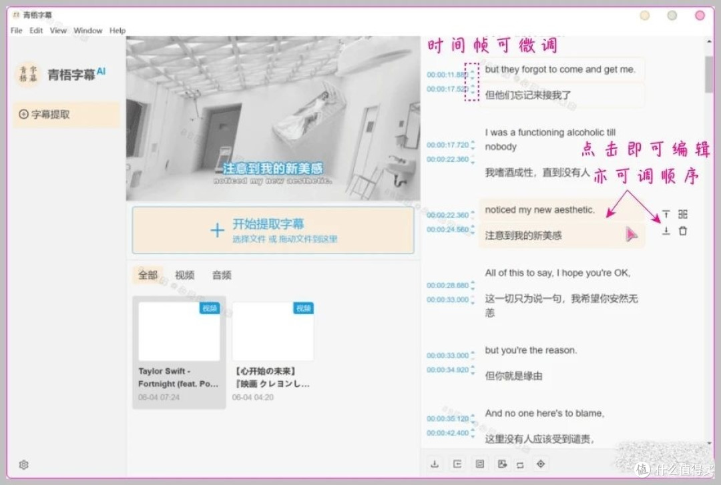Select 字幕提取 in the sidebar
Viewport: 721px width, 485px height.
[67, 115]
